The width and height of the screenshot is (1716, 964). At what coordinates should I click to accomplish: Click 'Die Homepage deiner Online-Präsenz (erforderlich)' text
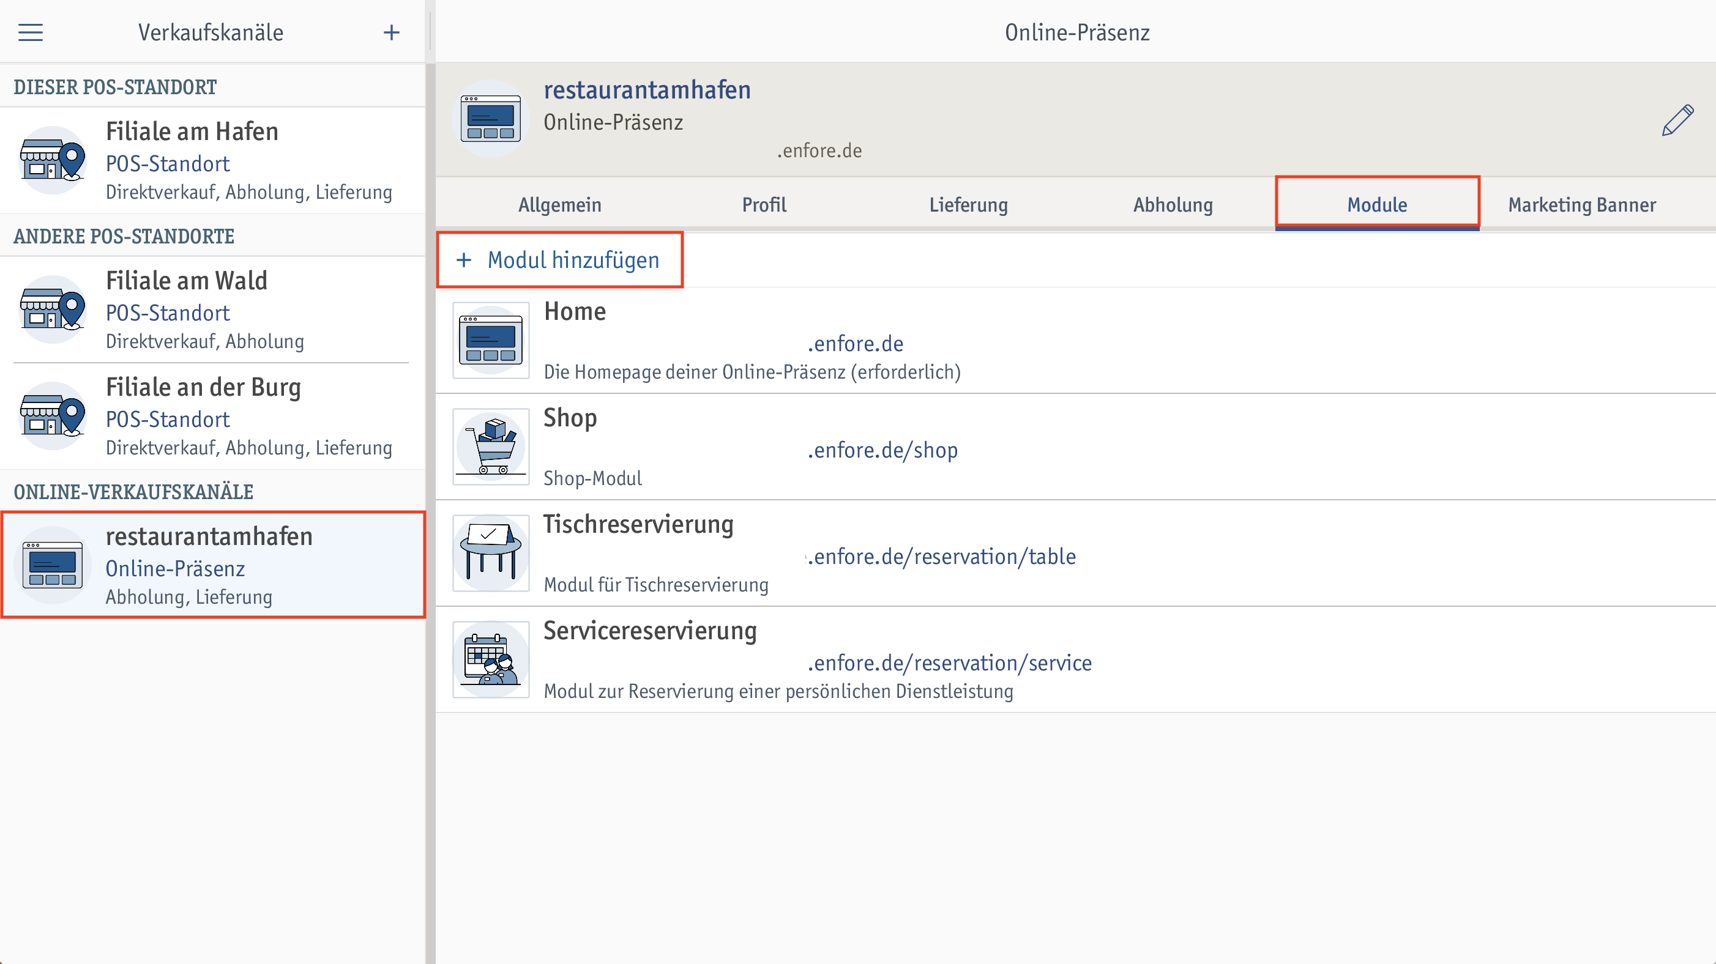pyautogui.click(x=752, y=372)
